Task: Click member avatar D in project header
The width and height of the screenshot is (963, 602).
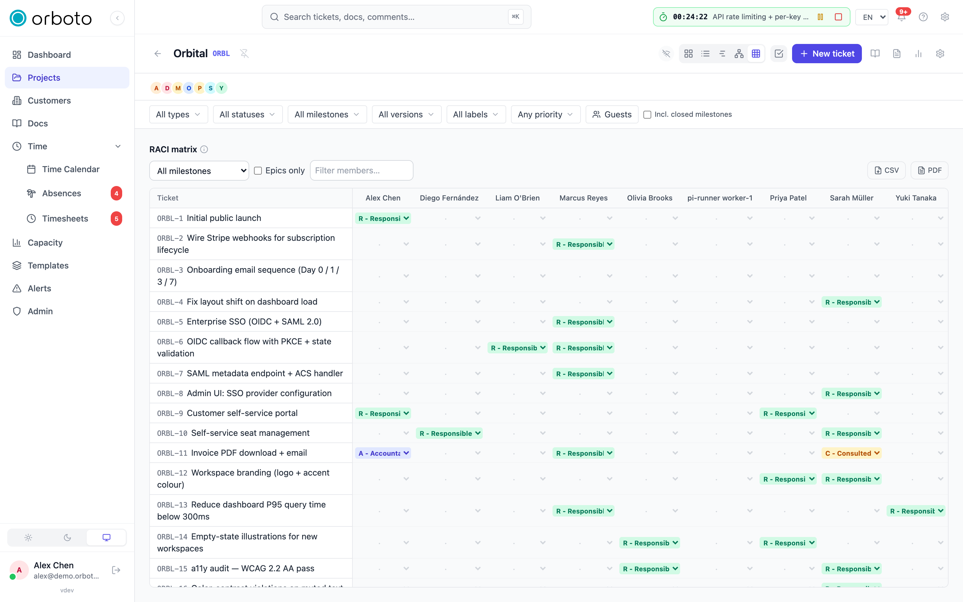Action: pos(167,88)
